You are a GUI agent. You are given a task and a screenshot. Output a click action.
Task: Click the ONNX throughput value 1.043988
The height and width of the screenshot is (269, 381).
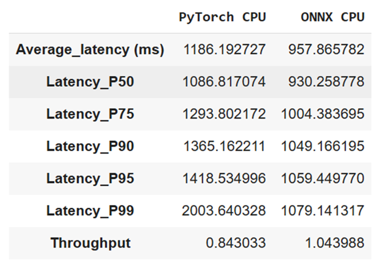[335, 243]
